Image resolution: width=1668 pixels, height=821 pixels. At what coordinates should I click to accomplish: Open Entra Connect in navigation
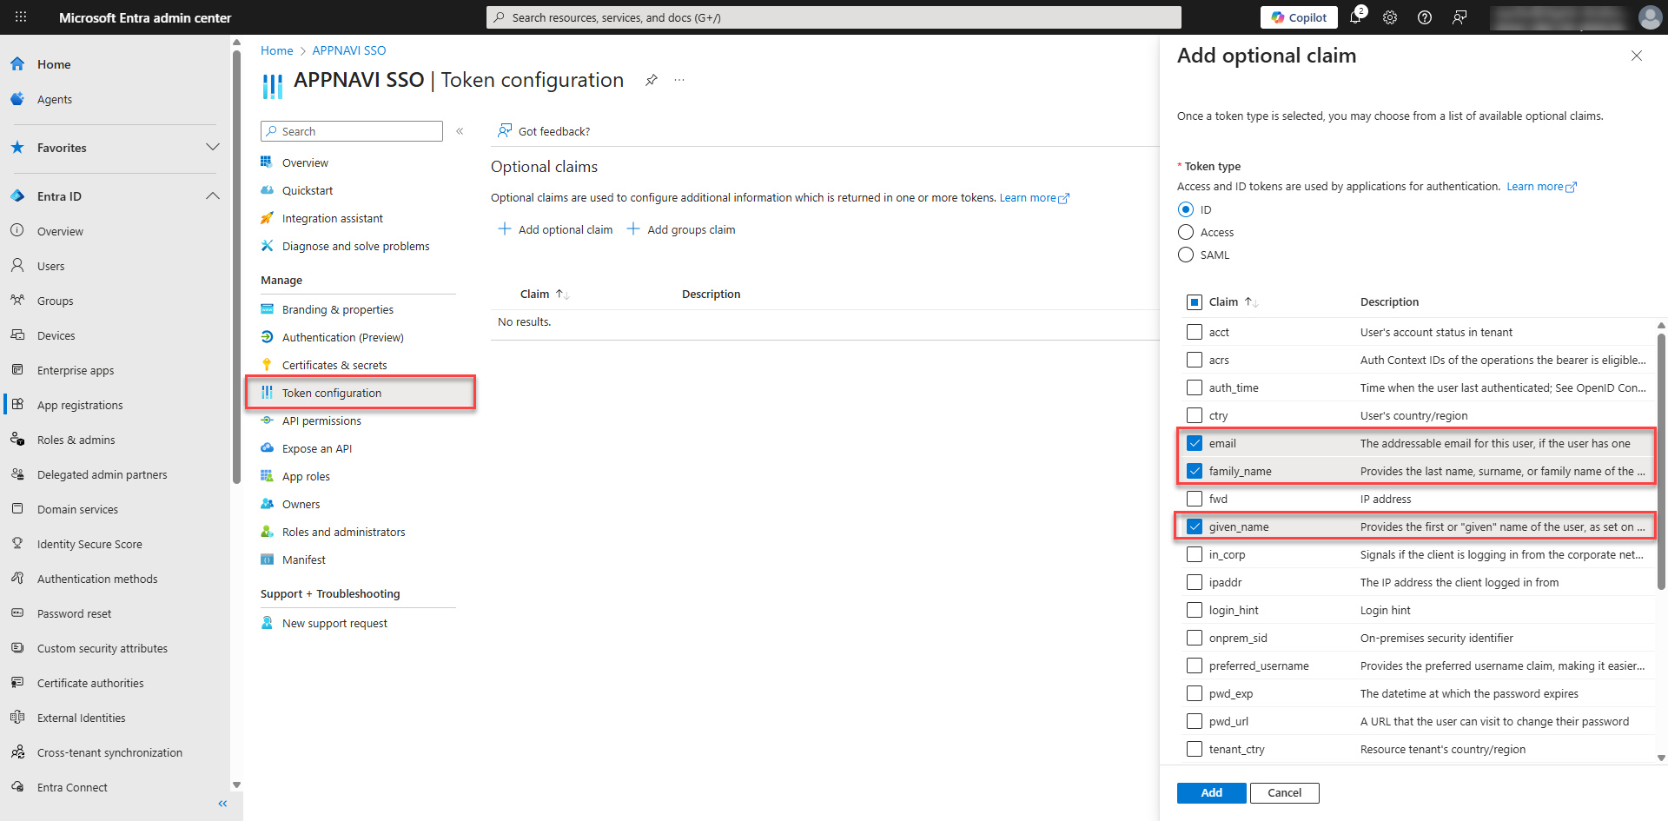72,787
